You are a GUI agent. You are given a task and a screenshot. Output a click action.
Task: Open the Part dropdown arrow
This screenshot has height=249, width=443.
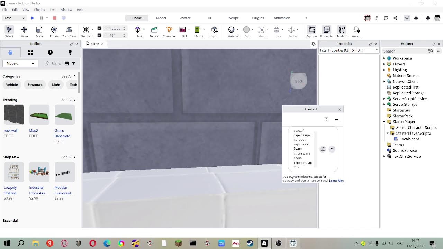(x=144, y=29)
